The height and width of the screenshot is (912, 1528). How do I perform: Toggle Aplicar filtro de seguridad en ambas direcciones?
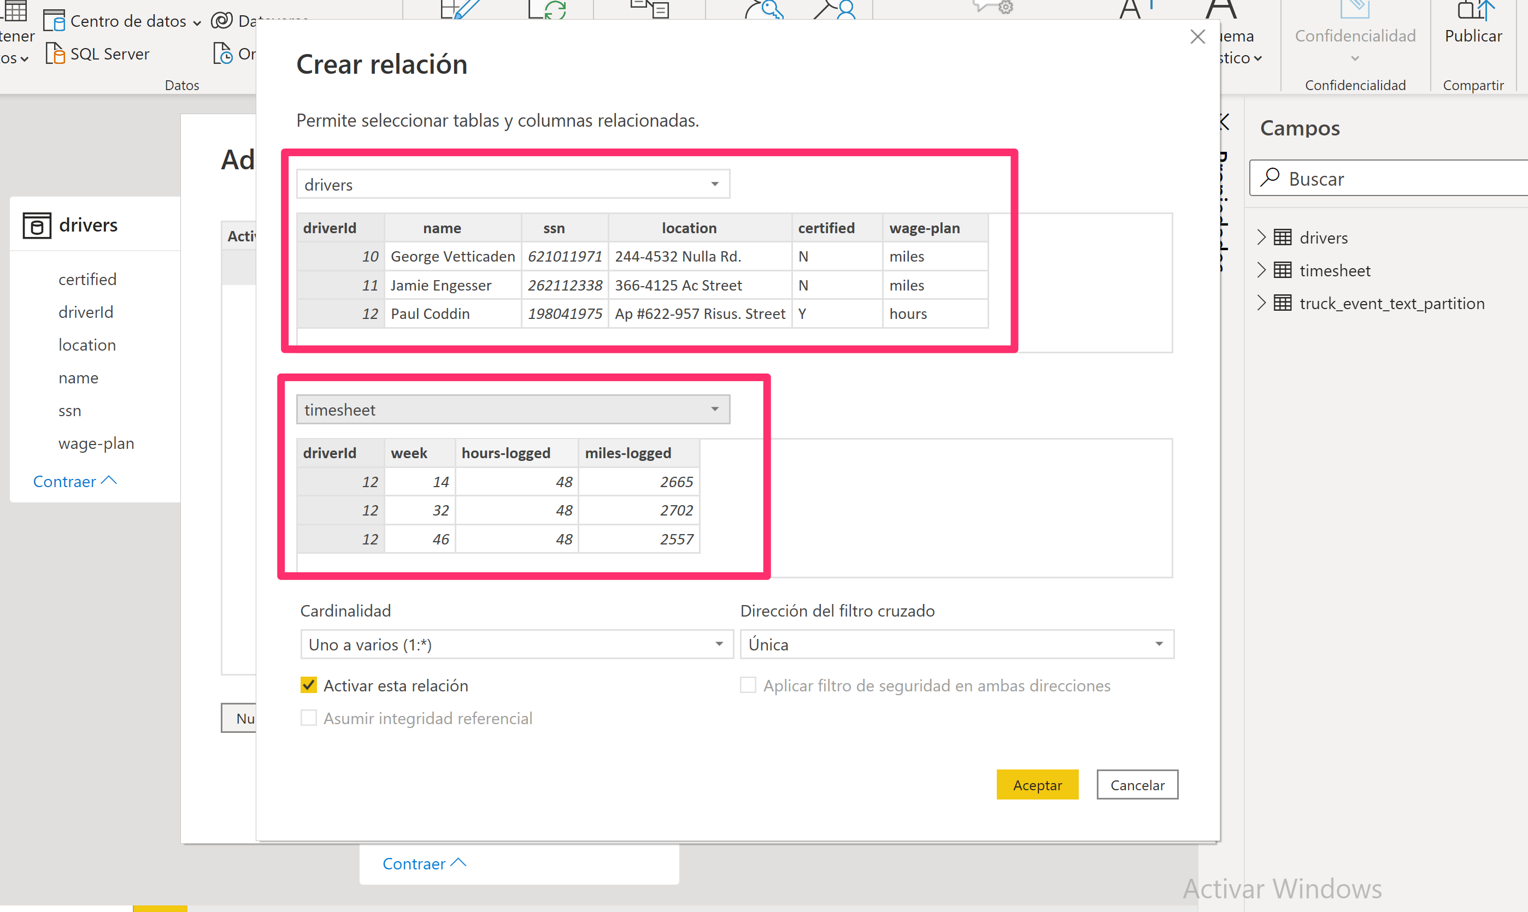tap(748, 685)
